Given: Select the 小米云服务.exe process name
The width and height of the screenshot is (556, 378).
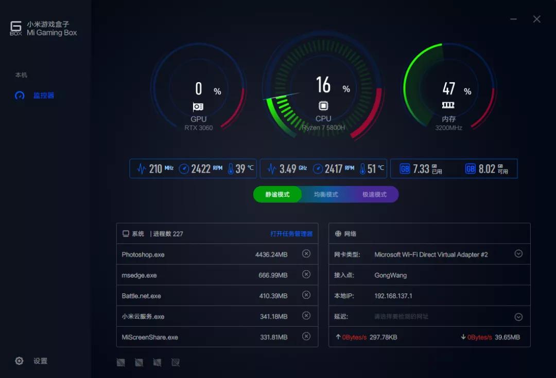Looking at the screenshot, I should [x=143, y=316].
